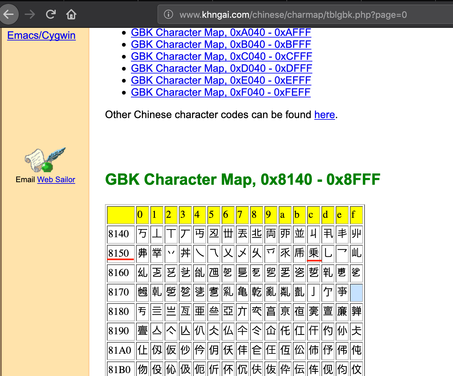This screenshot has height=376, width=453.
Task: Click the 亞 character cell in row 8180
Action: [228, 312]
